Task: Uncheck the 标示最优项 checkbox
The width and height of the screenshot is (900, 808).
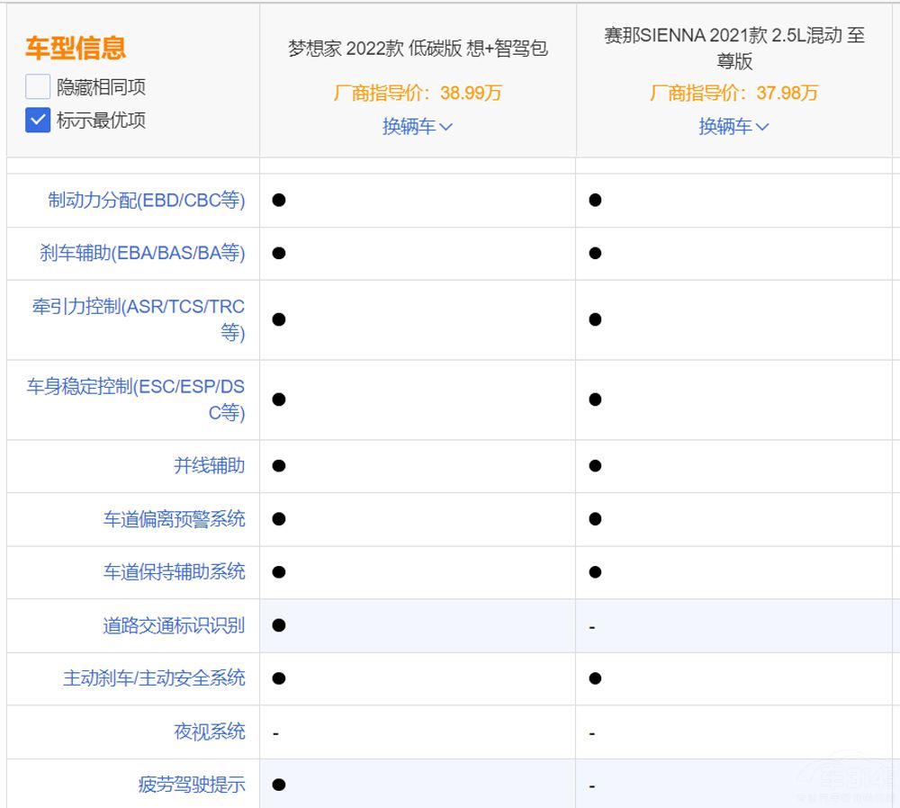Action: coord(38,120)
